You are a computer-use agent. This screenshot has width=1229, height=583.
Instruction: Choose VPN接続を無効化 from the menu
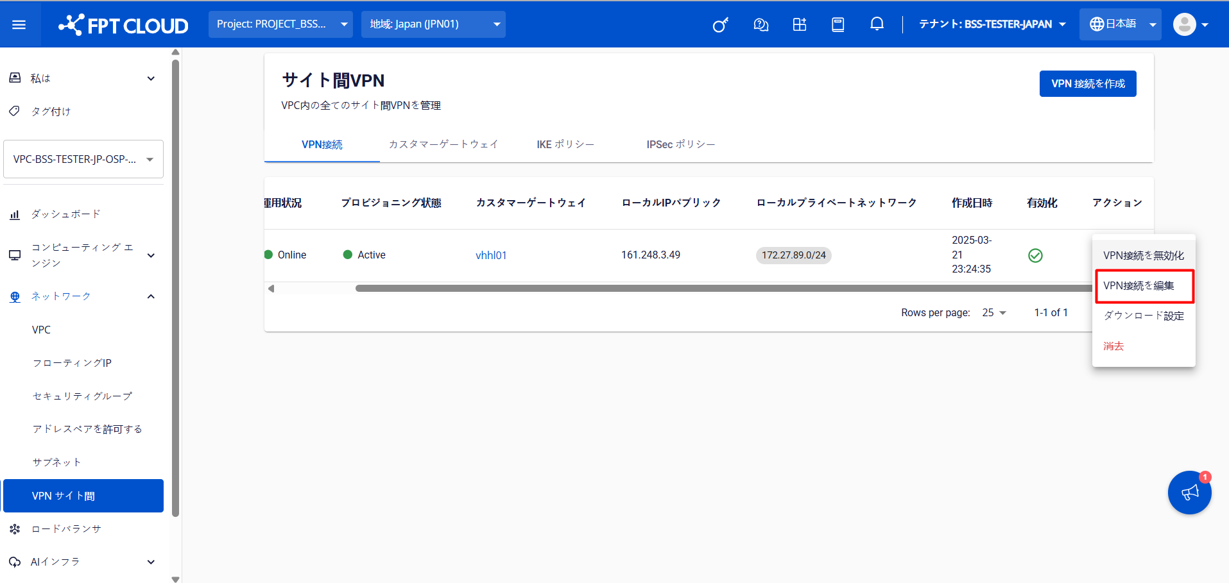[x=1144, y=255]
